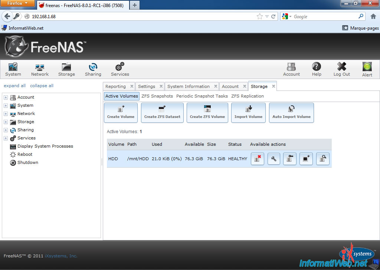This screenshot has height=270, width=380.
Task: Click the destroy volume icon for HDD
Action: [x=258, y=159]
